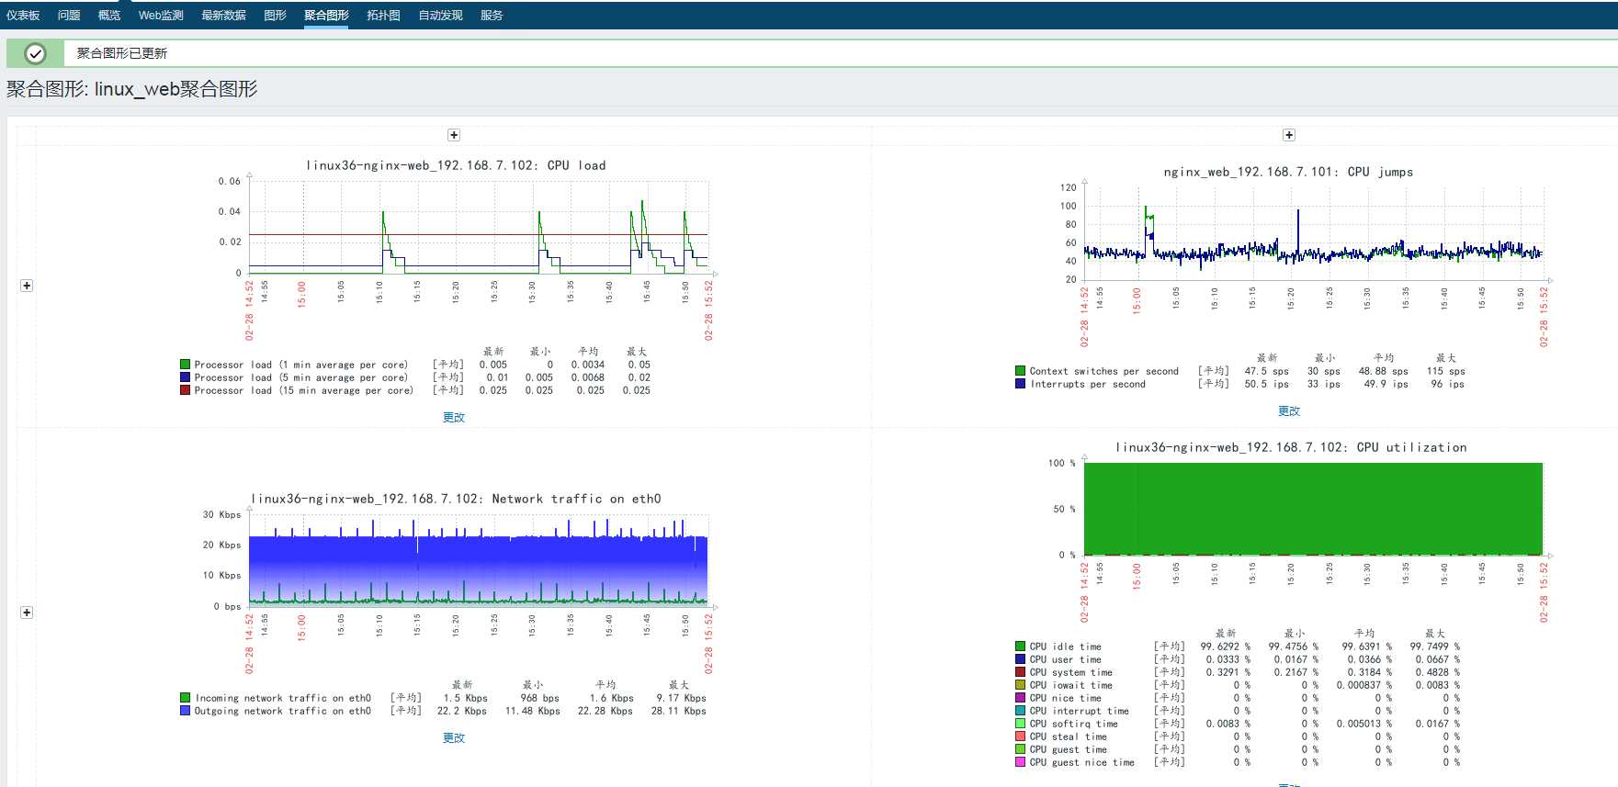The width and height of the screenshot is (1618, 787).
Task: Click the red swatch for Processor load 15 min
Action: click(x=186, y=390)
